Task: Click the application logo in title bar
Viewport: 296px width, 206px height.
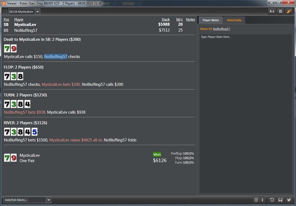Action: tap(3, 3)
